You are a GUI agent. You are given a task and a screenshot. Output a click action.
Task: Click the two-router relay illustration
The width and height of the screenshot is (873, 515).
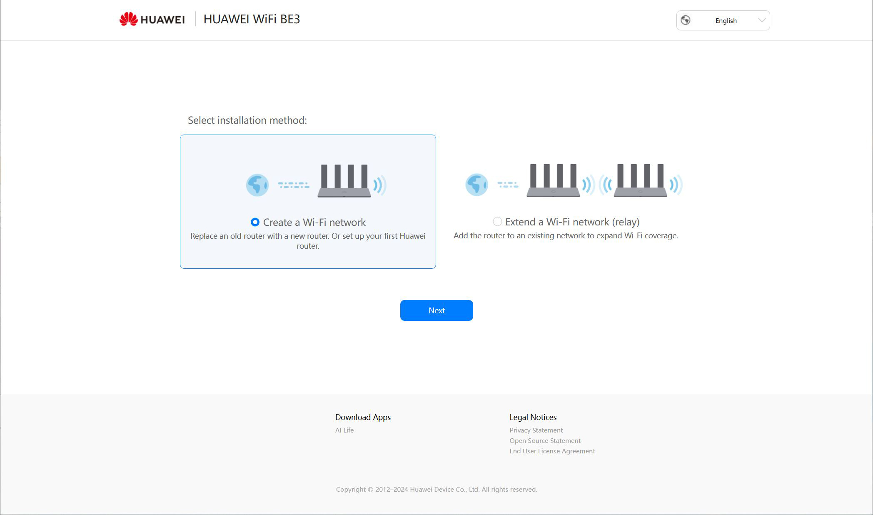pyautogui.click(x=574, y=180)
